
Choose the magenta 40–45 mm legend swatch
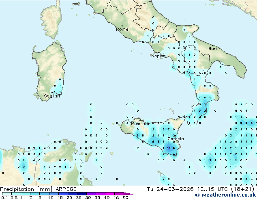tap(110, 194)
